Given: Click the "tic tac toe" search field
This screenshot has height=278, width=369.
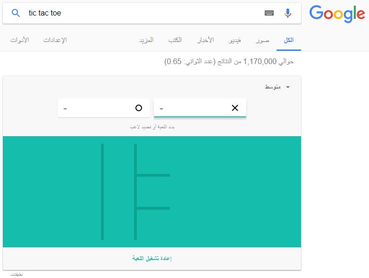Looking at the screenshot, I should [x=142, y=13].
